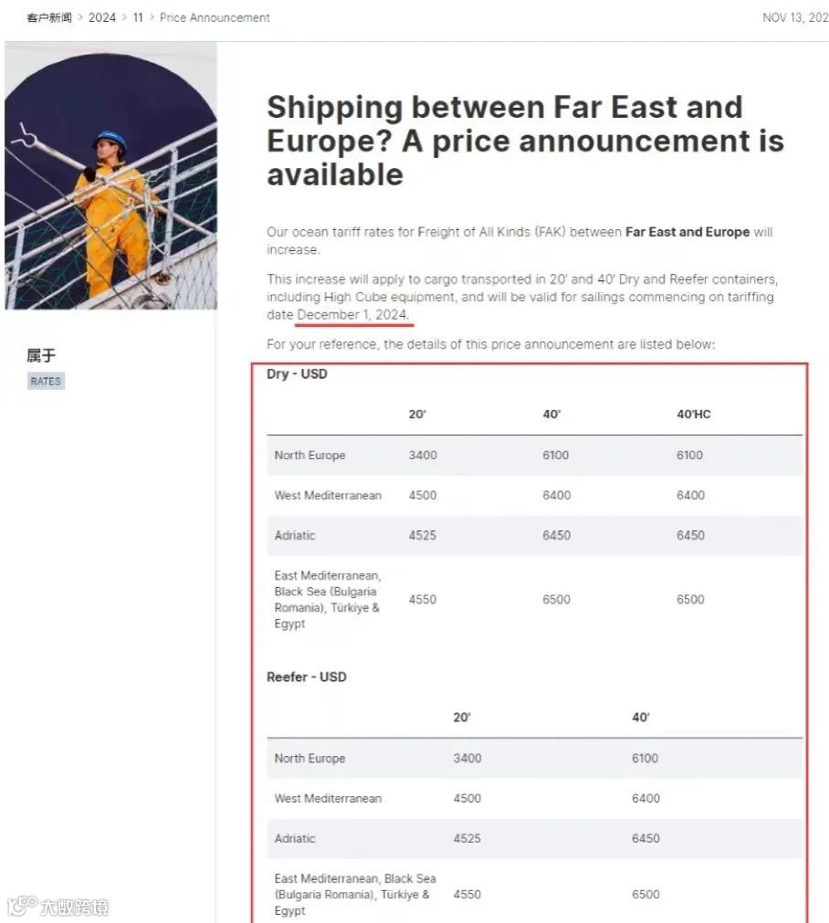Click the Reefer table 40' column header
Screen dimensions: 829x923
[x=641, y=718]
